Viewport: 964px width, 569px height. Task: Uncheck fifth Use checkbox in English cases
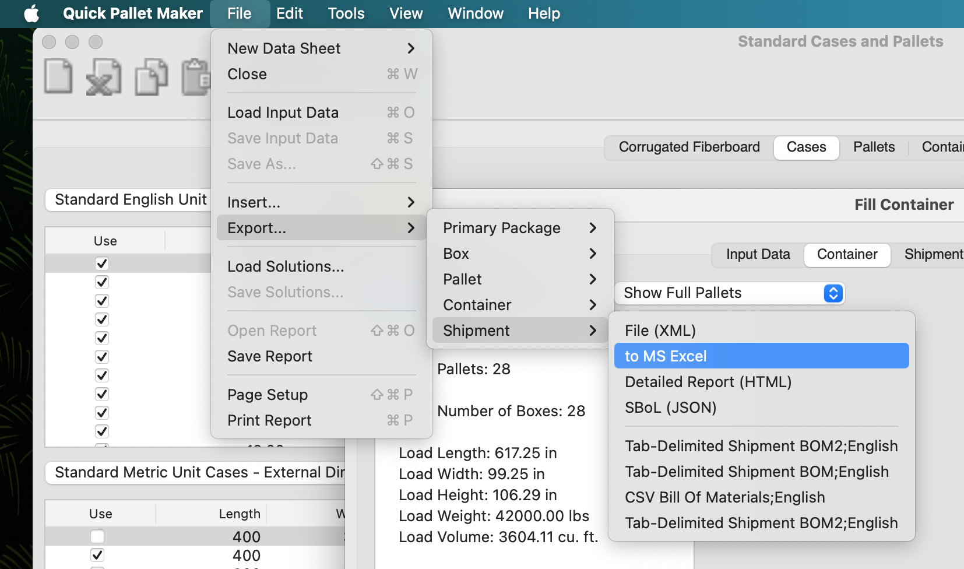(x=102, y=338)
